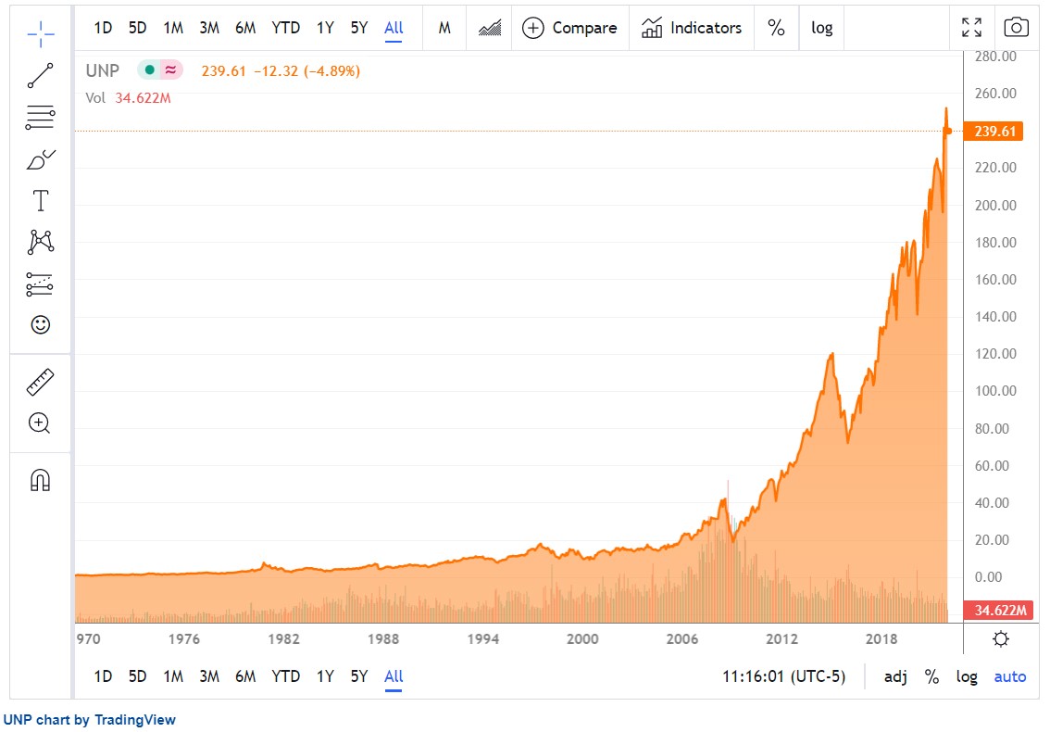
Task: Choose 3M range in bottom bar
Action: pyautogui.click(x=209, y=676)
